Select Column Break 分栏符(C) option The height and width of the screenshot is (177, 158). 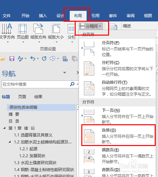tap(117, 69)
